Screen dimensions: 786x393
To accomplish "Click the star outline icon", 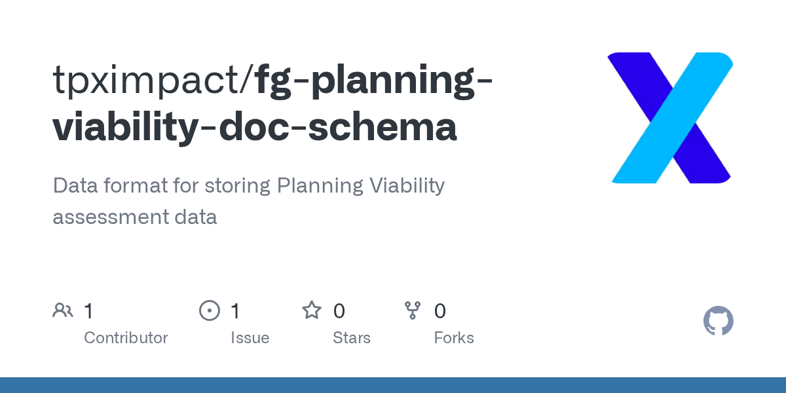I will [x=312, y=310].
